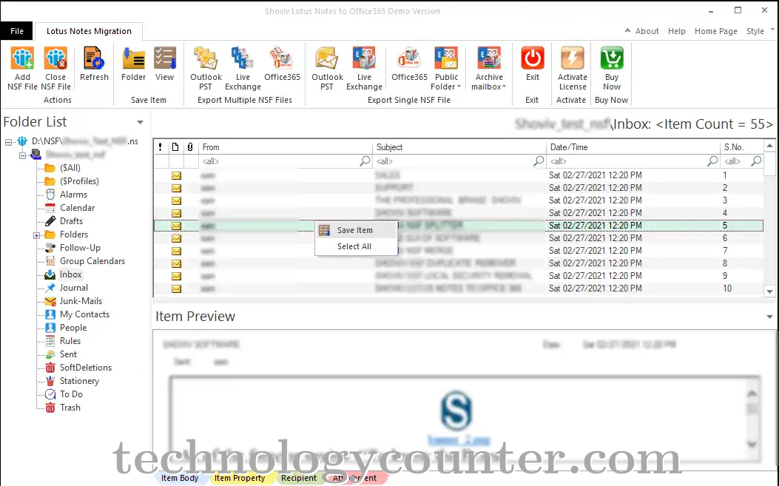
Task: Open the SoftDeletions folder
Action: coord(86,368)
